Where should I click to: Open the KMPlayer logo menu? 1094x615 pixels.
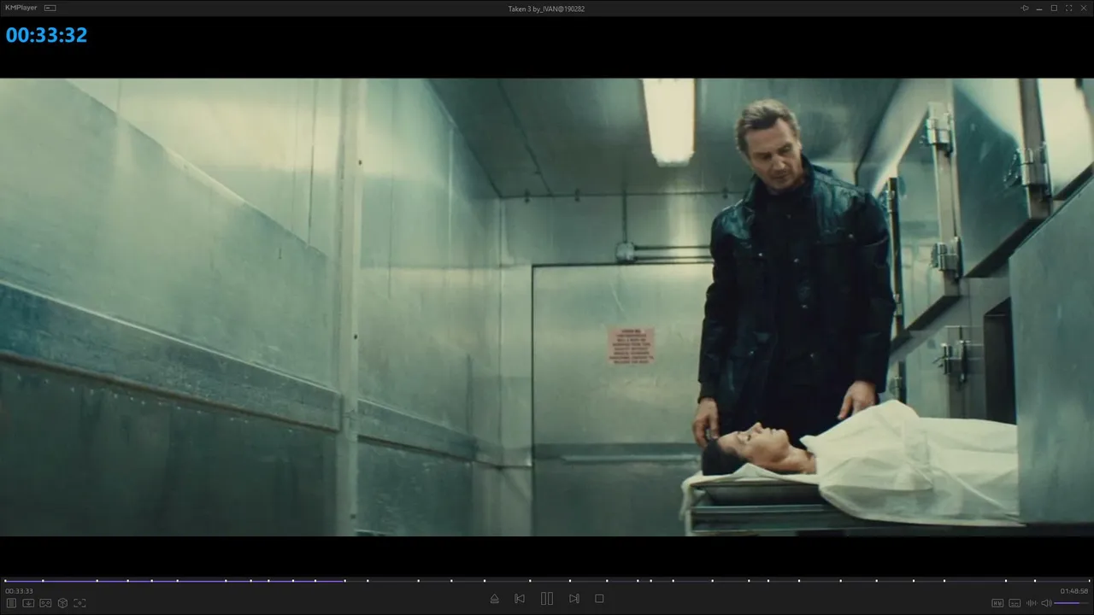pos(21,8)
